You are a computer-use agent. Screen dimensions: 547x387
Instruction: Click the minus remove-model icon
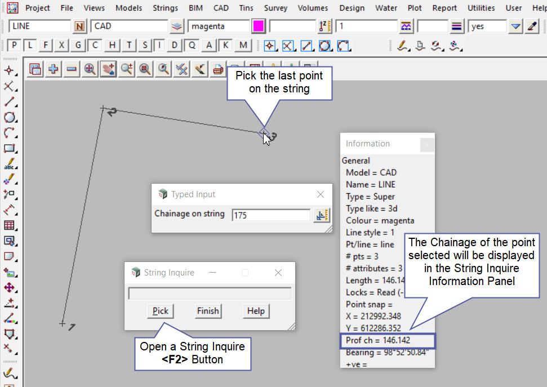coord(72,69)
